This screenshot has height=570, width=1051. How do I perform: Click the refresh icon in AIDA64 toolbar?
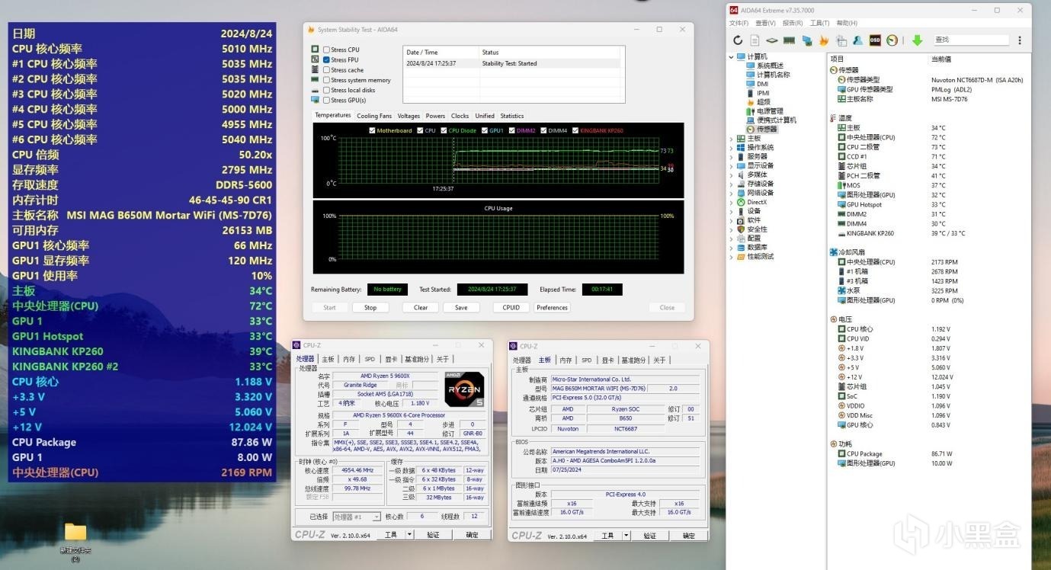tap(737, 40)
